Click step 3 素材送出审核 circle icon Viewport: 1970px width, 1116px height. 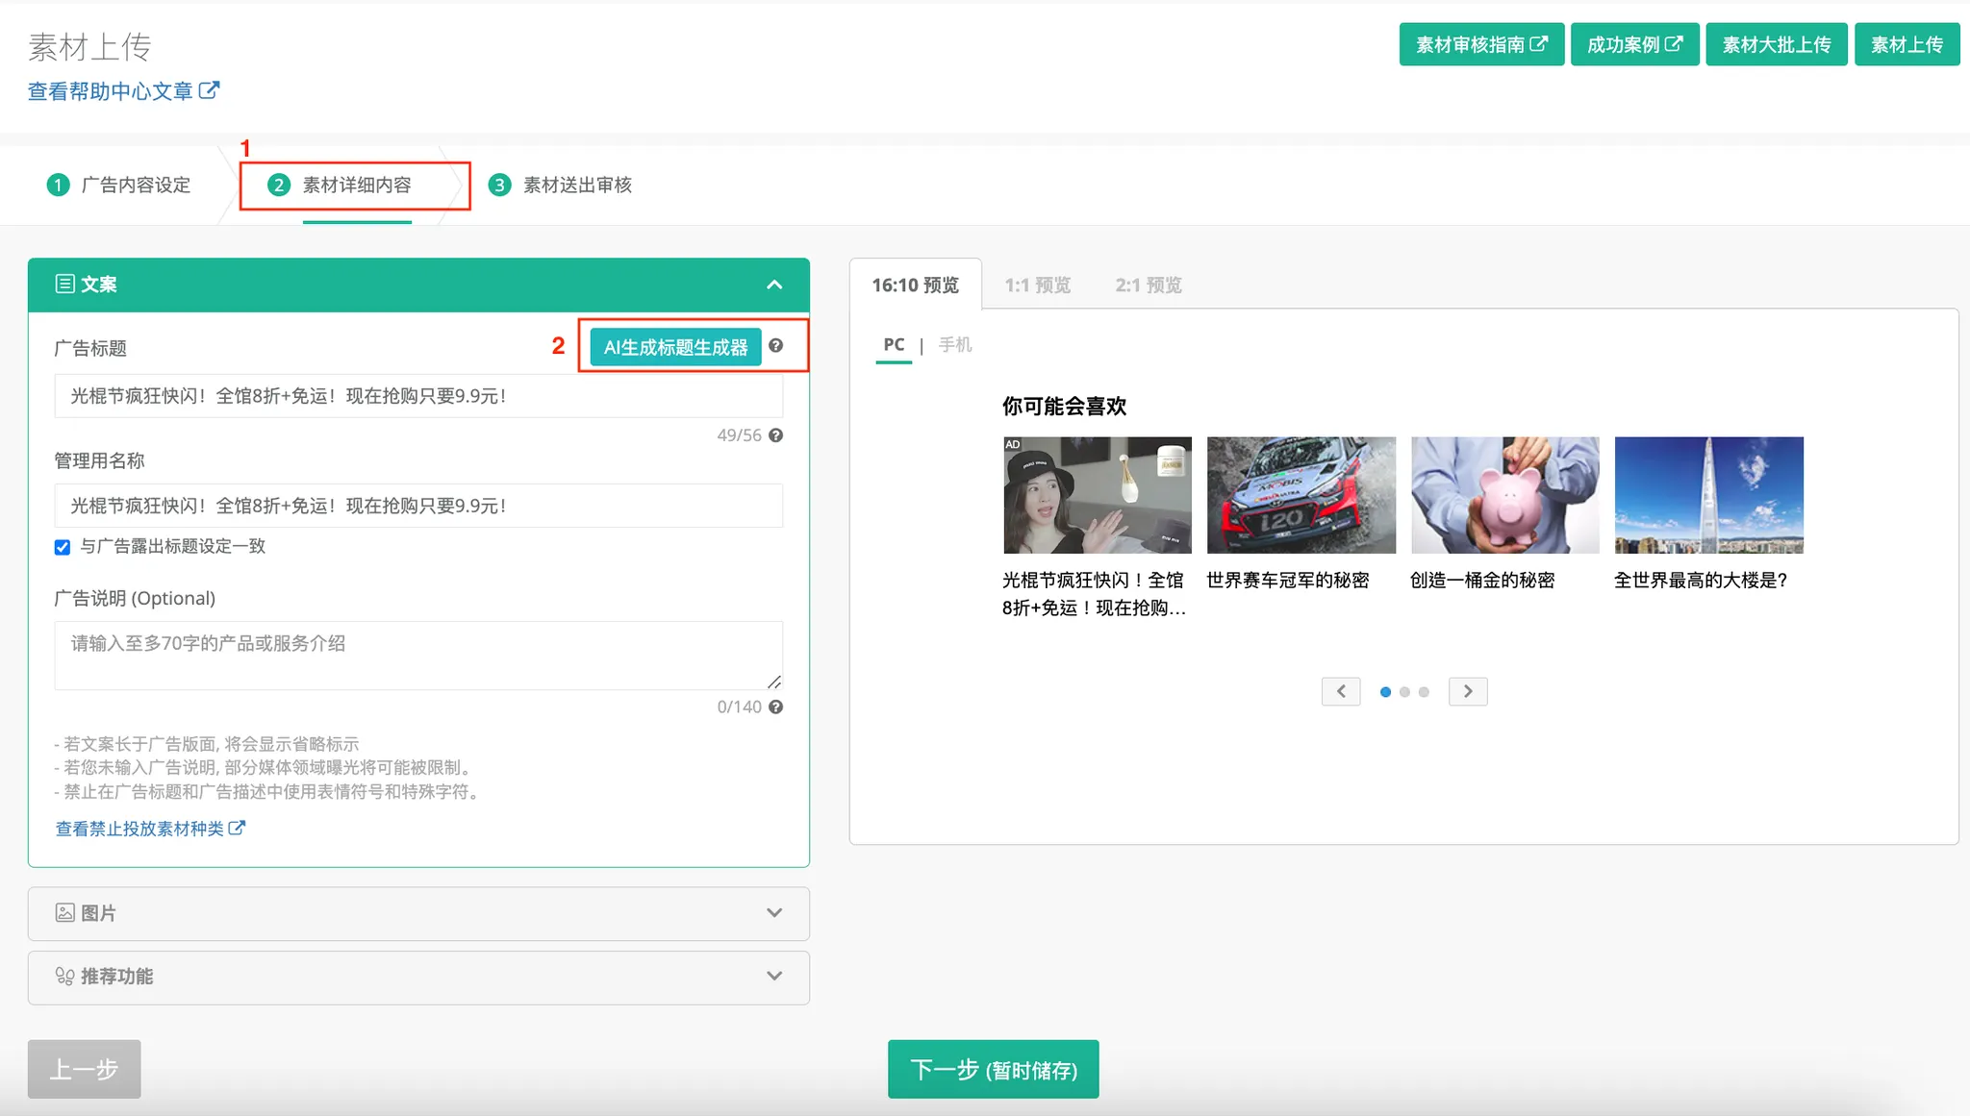499,185
